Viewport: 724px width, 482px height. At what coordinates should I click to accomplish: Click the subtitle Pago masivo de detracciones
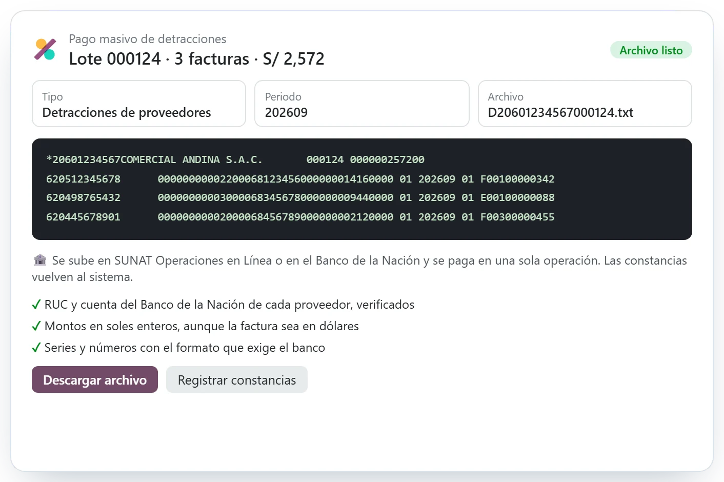point(148,39)
